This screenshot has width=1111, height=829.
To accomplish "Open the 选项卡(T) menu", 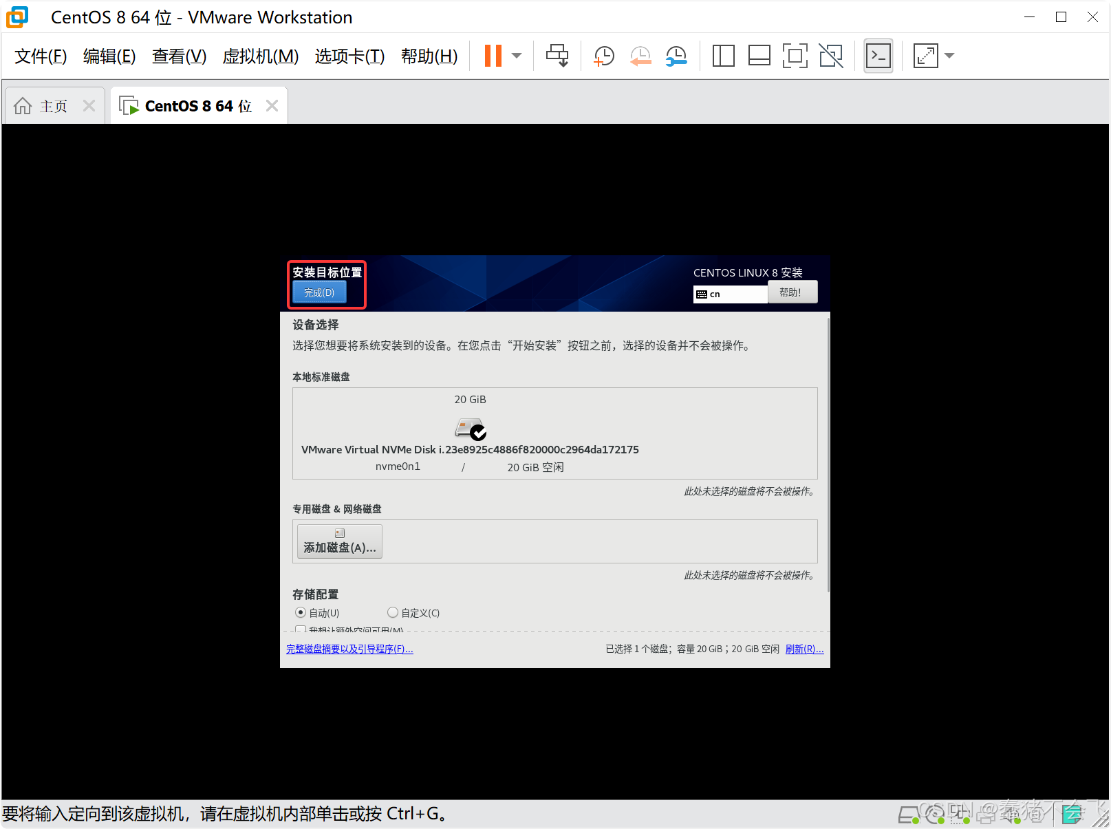I will click(349, 56).
